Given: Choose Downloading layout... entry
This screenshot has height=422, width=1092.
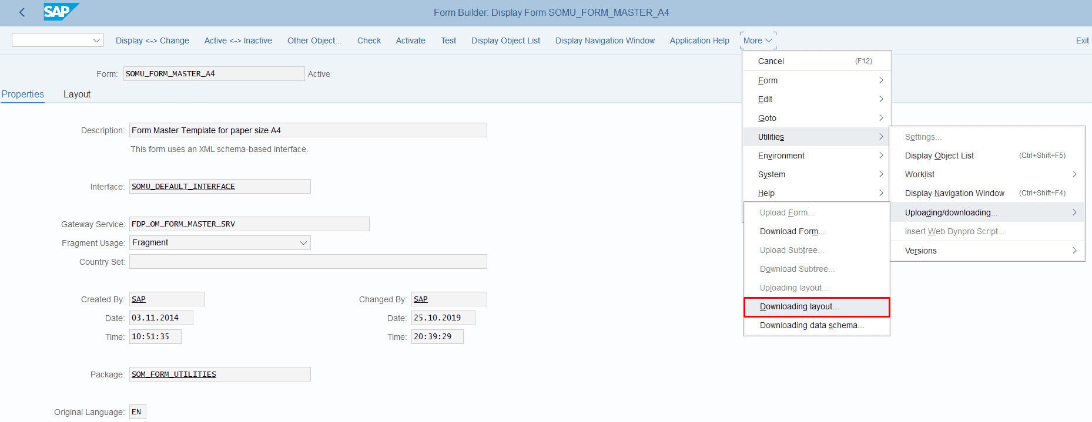Looking at the screenshot, I should (x=817, y=306).
